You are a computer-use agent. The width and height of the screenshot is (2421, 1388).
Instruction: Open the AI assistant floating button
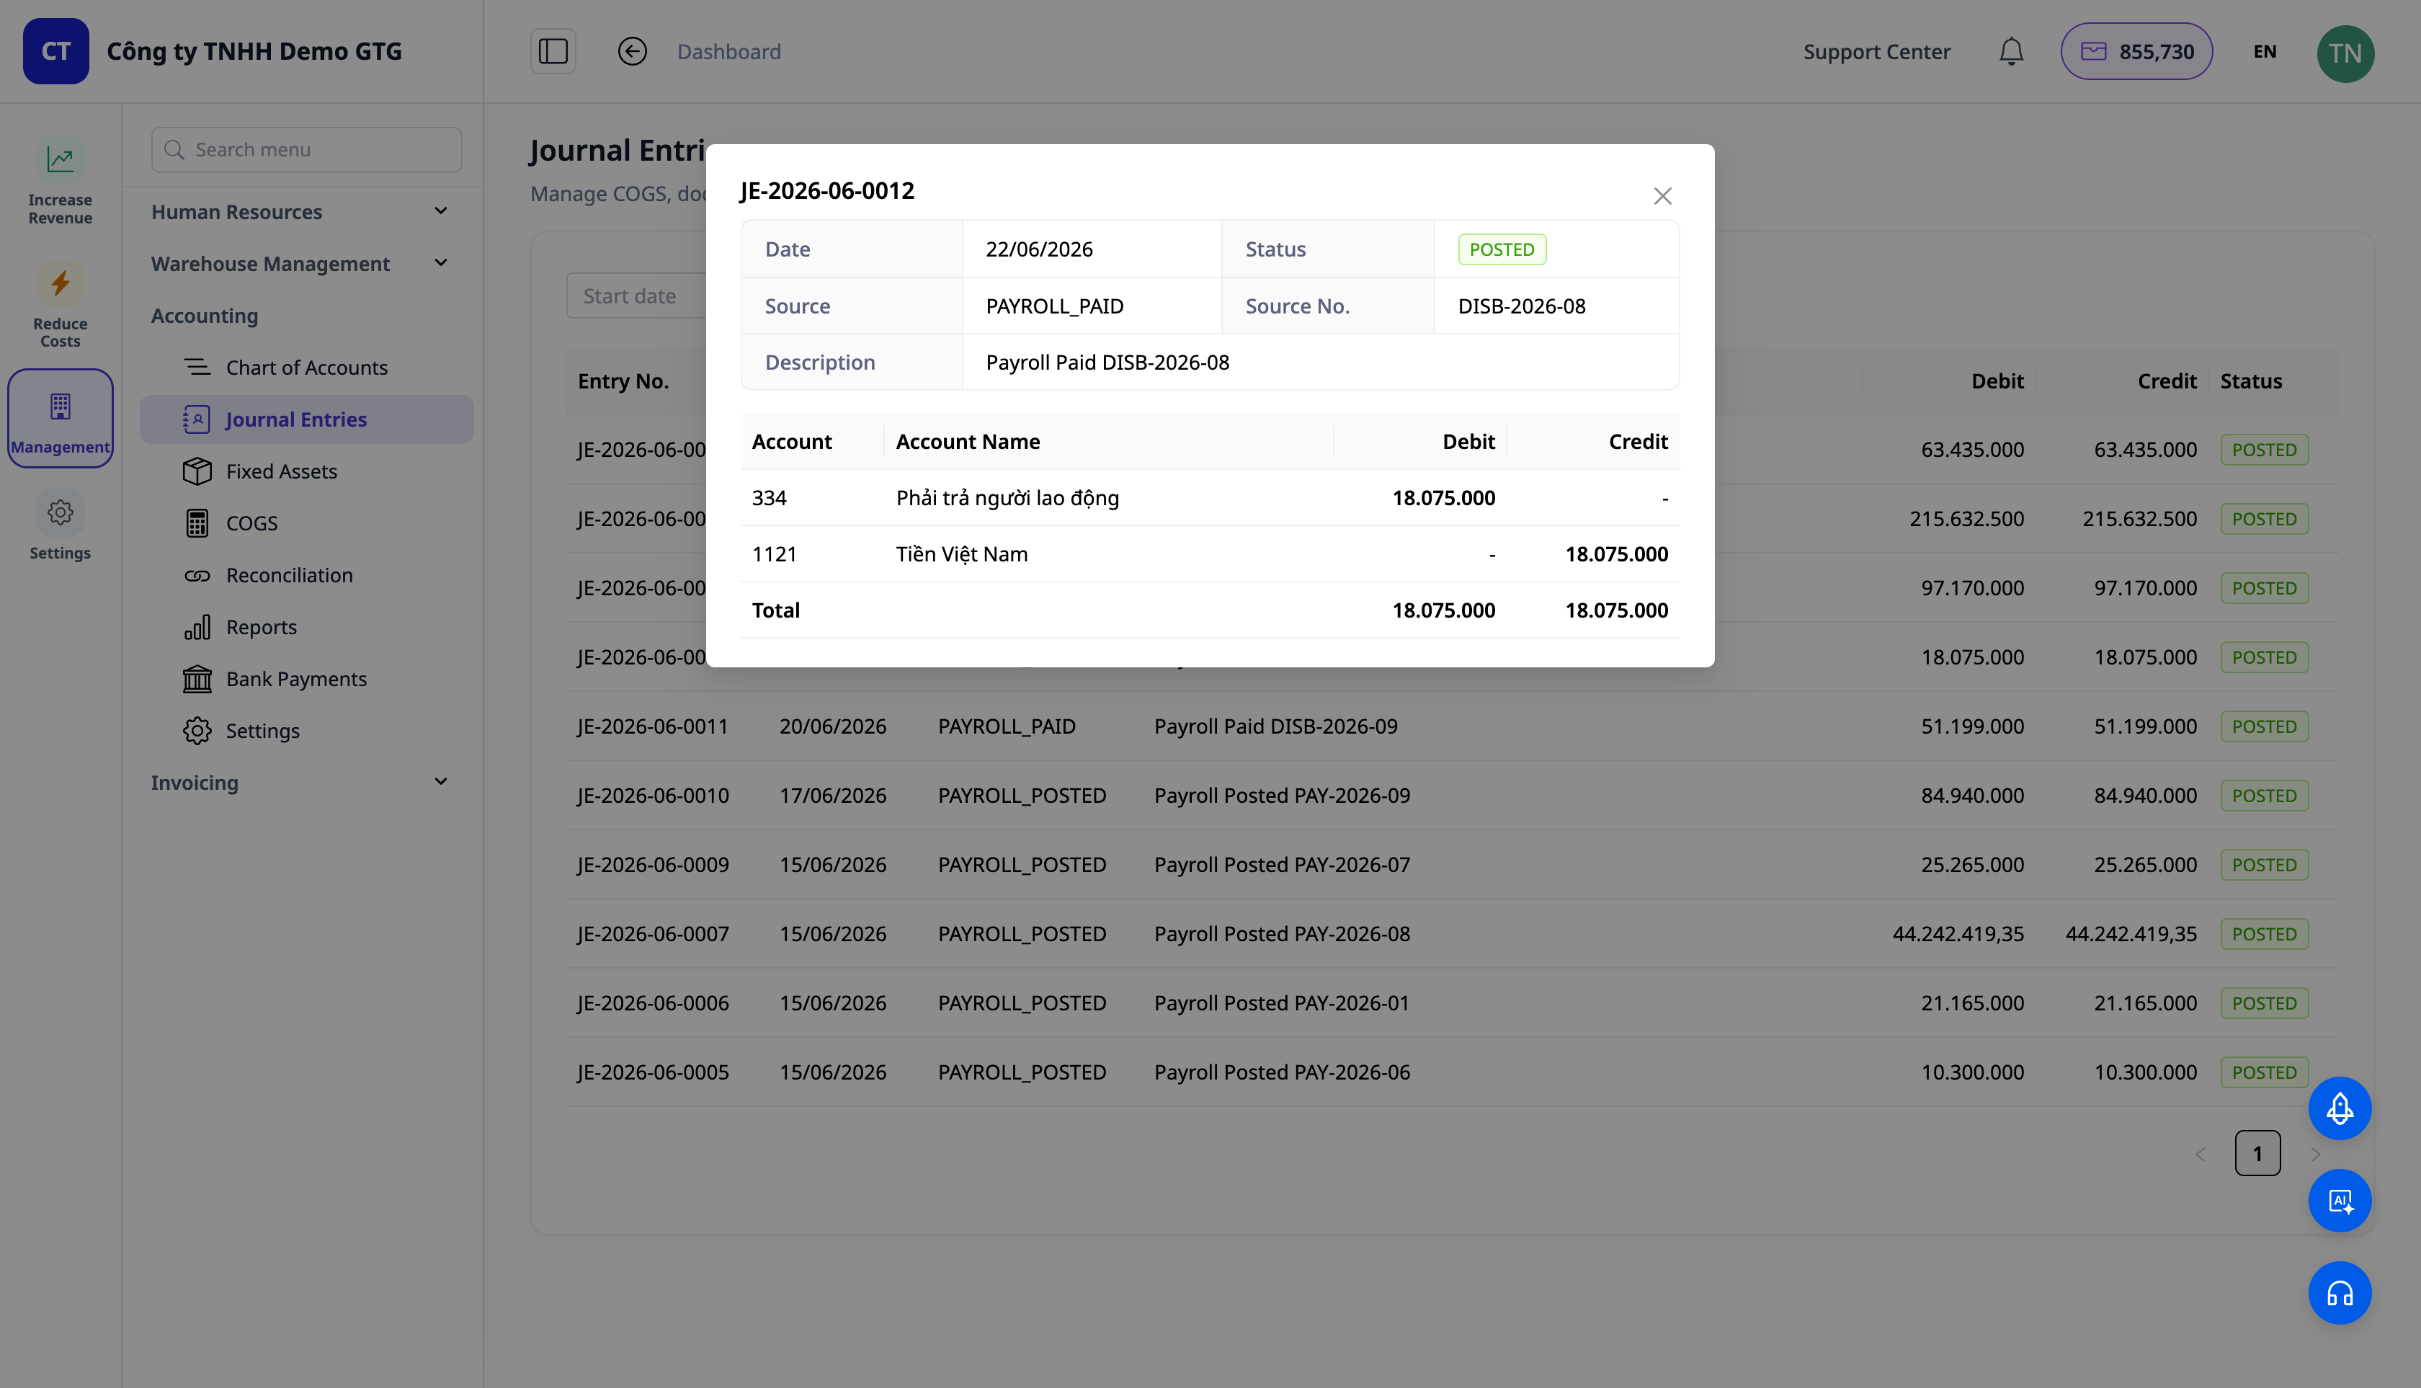pos(2339,1201)
